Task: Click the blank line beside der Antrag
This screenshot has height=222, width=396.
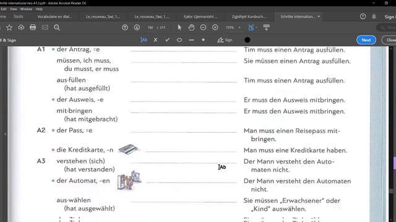Action: [x=184, y=51]
